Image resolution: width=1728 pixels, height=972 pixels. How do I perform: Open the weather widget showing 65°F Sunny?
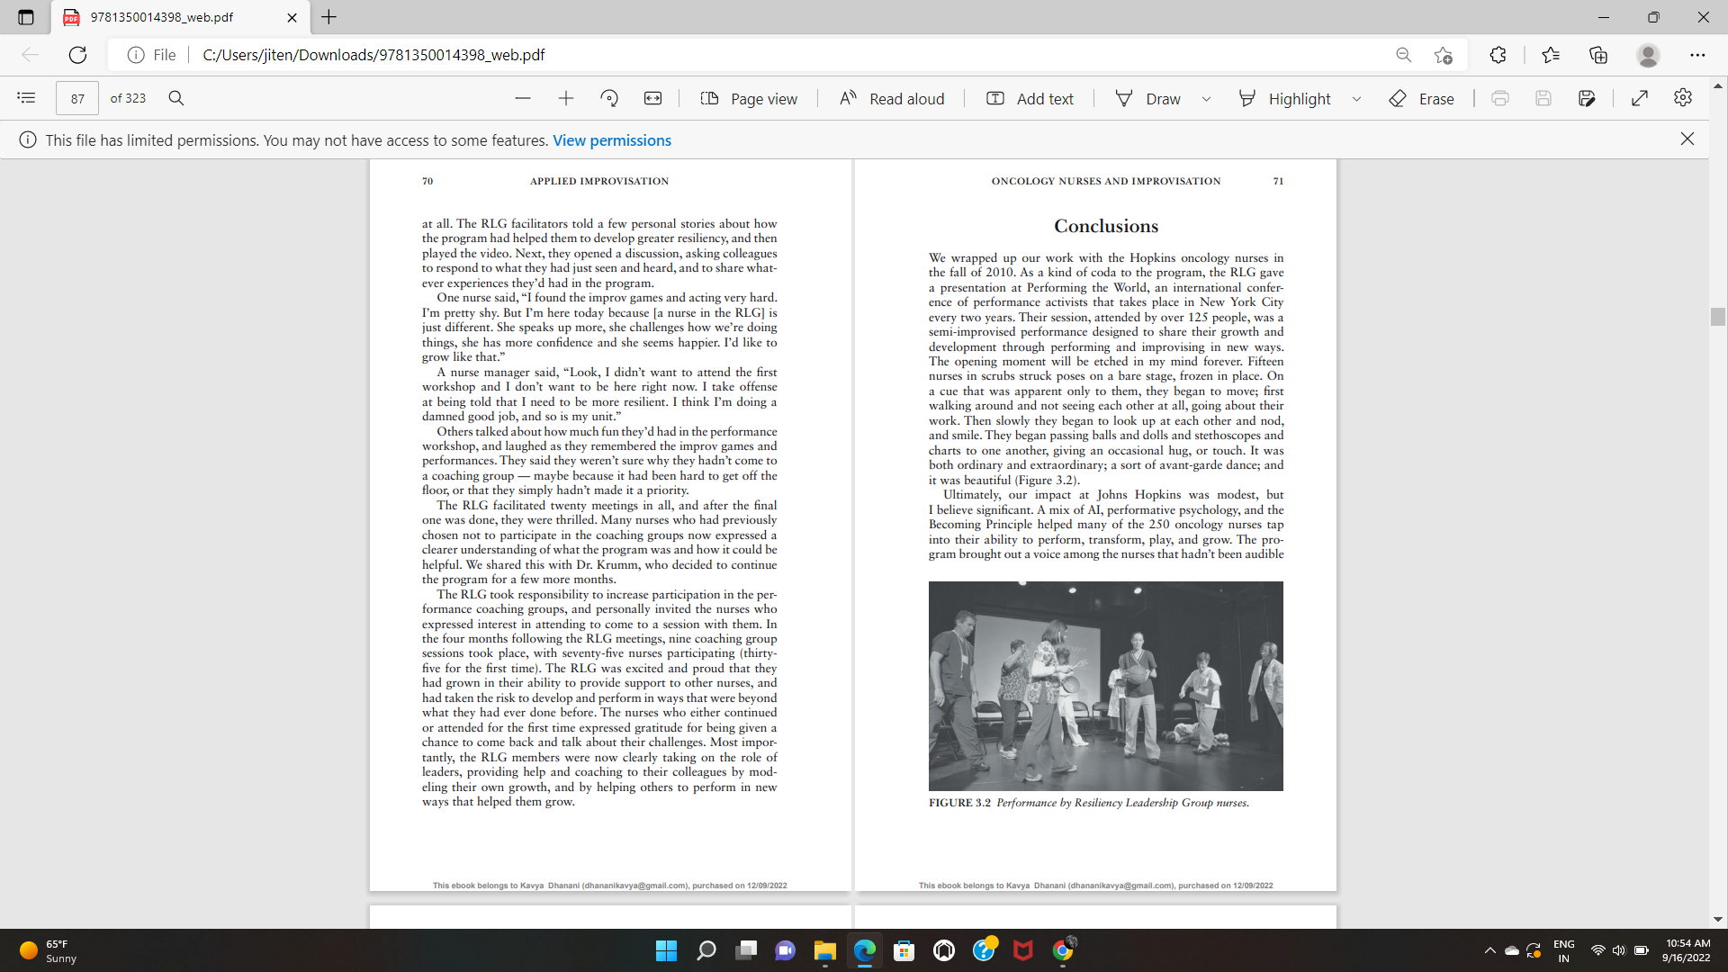point(49,950)
